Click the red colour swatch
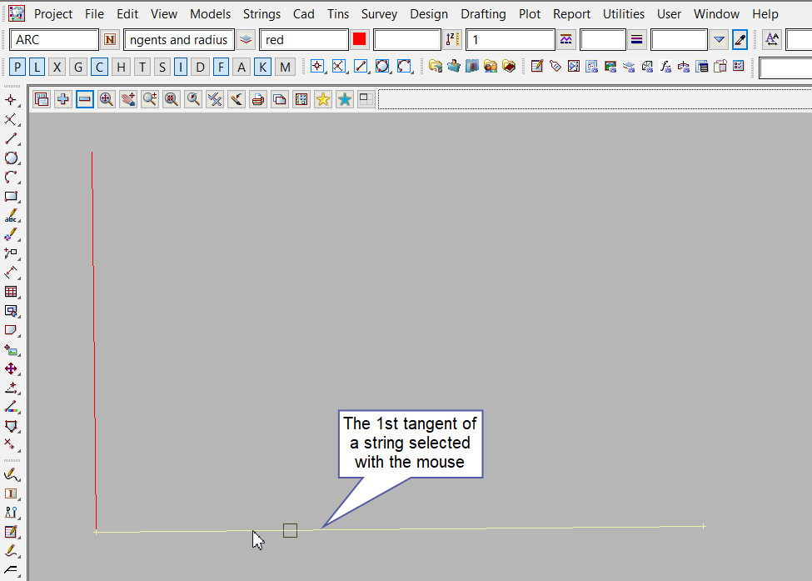 (x=360, y=39)
